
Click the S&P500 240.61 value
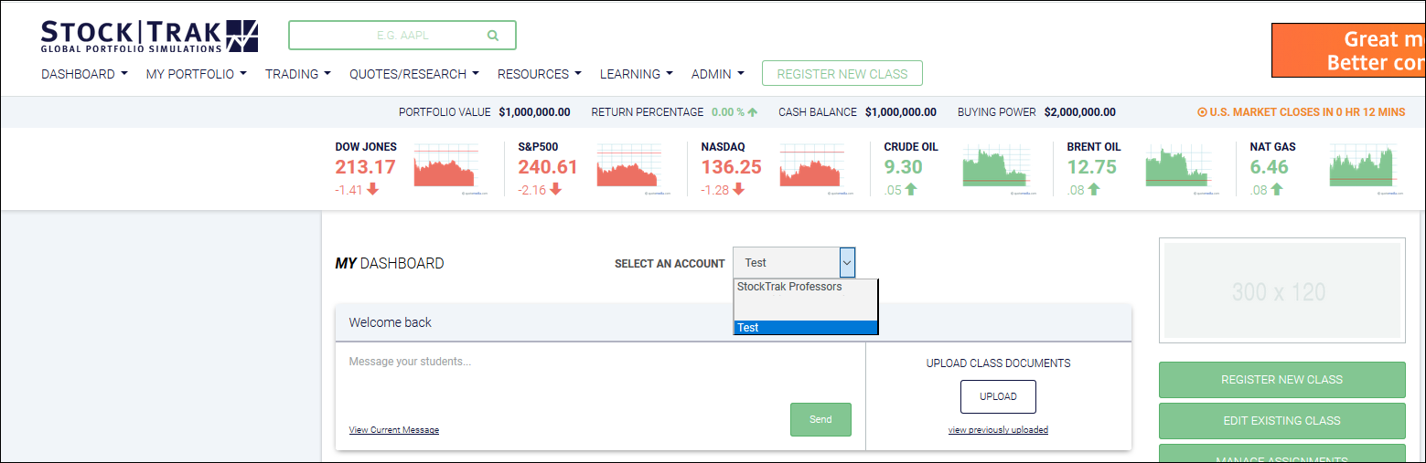[x=548, y=167]
